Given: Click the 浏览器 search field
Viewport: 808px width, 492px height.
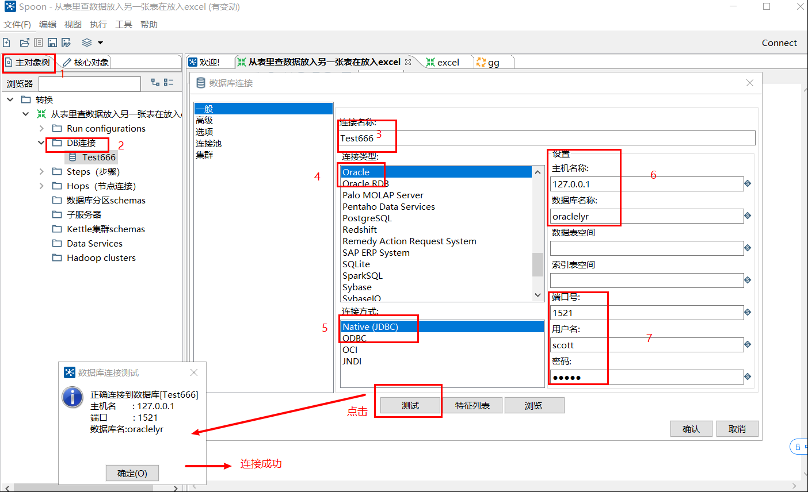Looking at the screenshot, I should click(90, 84).
